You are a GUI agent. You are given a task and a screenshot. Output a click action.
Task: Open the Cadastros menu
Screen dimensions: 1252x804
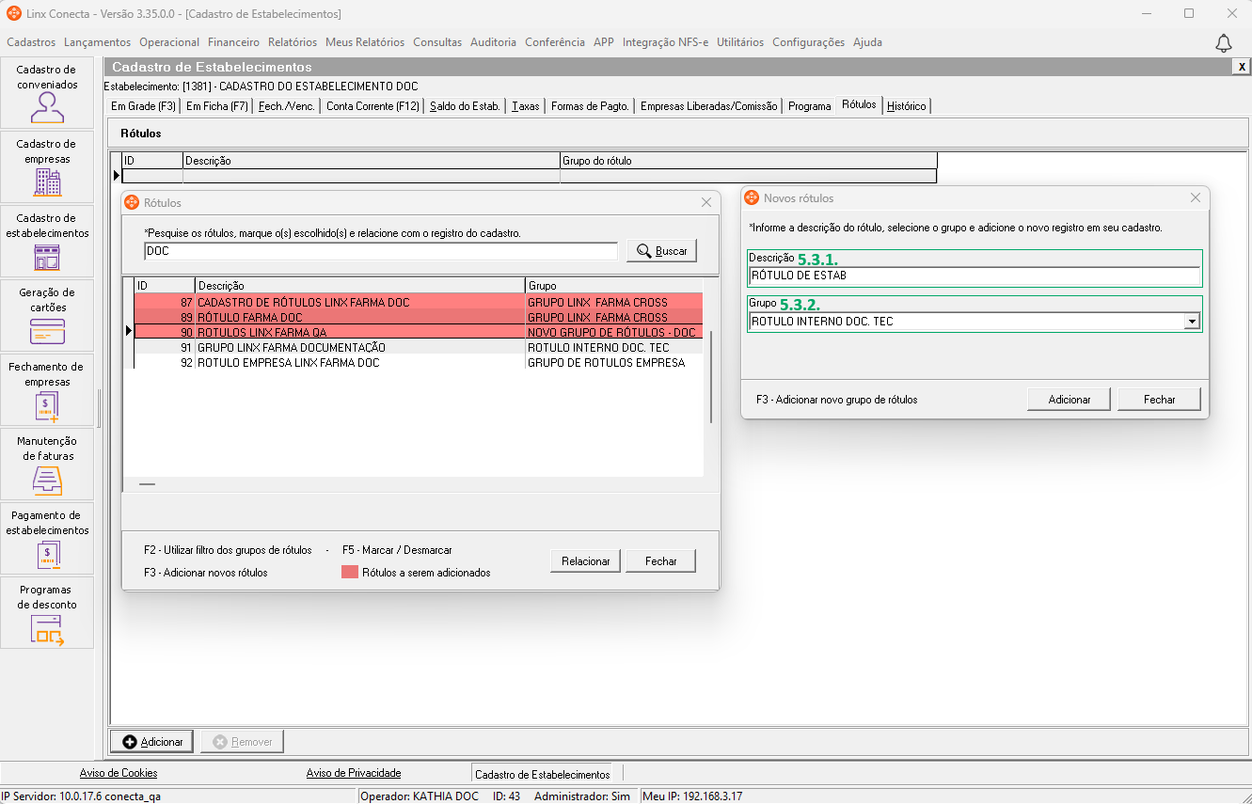point(31,42)
